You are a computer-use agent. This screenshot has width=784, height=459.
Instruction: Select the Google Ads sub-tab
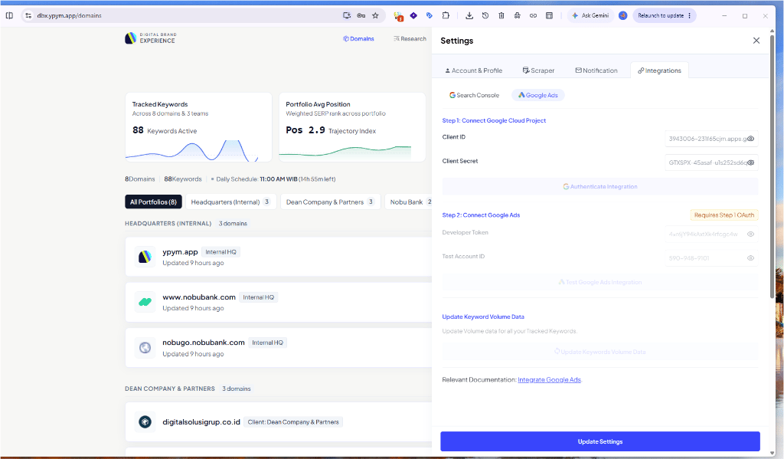coord(538,95)
